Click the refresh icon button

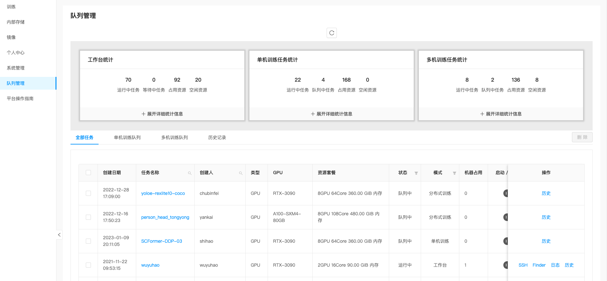(332, 33)
